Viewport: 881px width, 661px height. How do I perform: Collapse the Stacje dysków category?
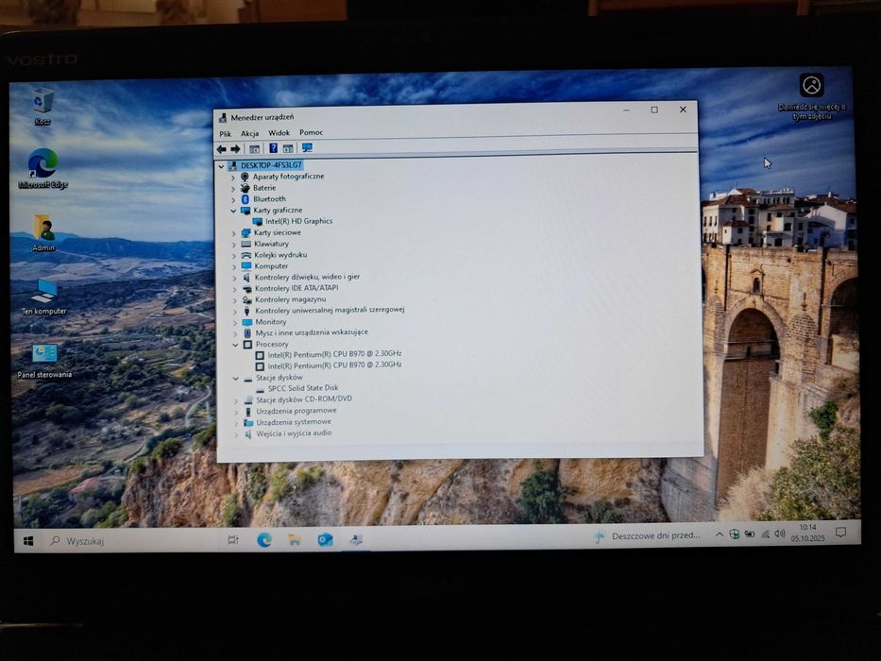click(x=236, y=379)
